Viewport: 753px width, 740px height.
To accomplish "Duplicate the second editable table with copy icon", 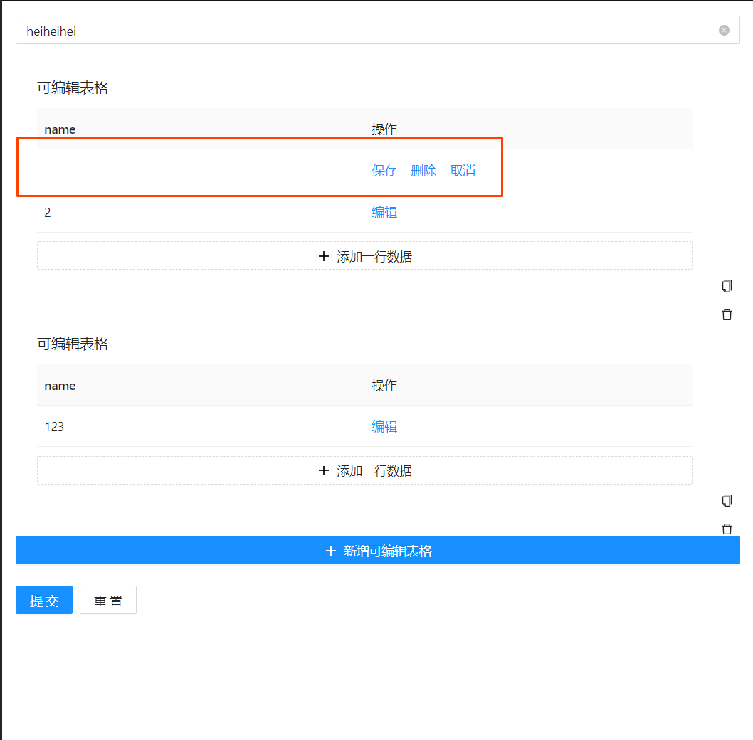I will tap(727, 500).
